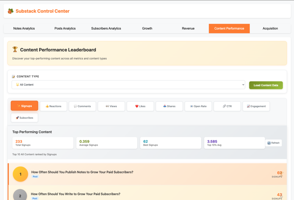Click the 43 signups count on rank 2

click(x=279, y=195)
